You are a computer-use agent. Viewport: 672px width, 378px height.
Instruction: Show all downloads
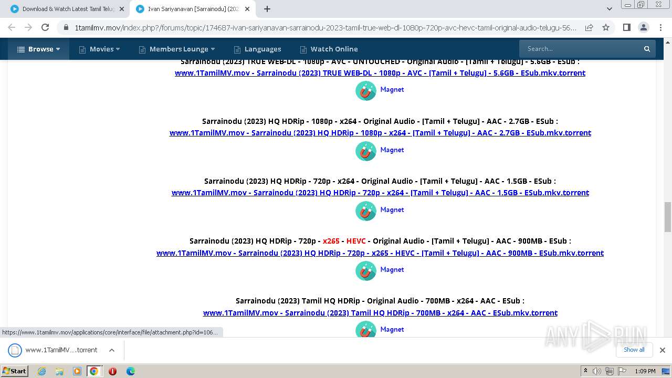(634, 350)
